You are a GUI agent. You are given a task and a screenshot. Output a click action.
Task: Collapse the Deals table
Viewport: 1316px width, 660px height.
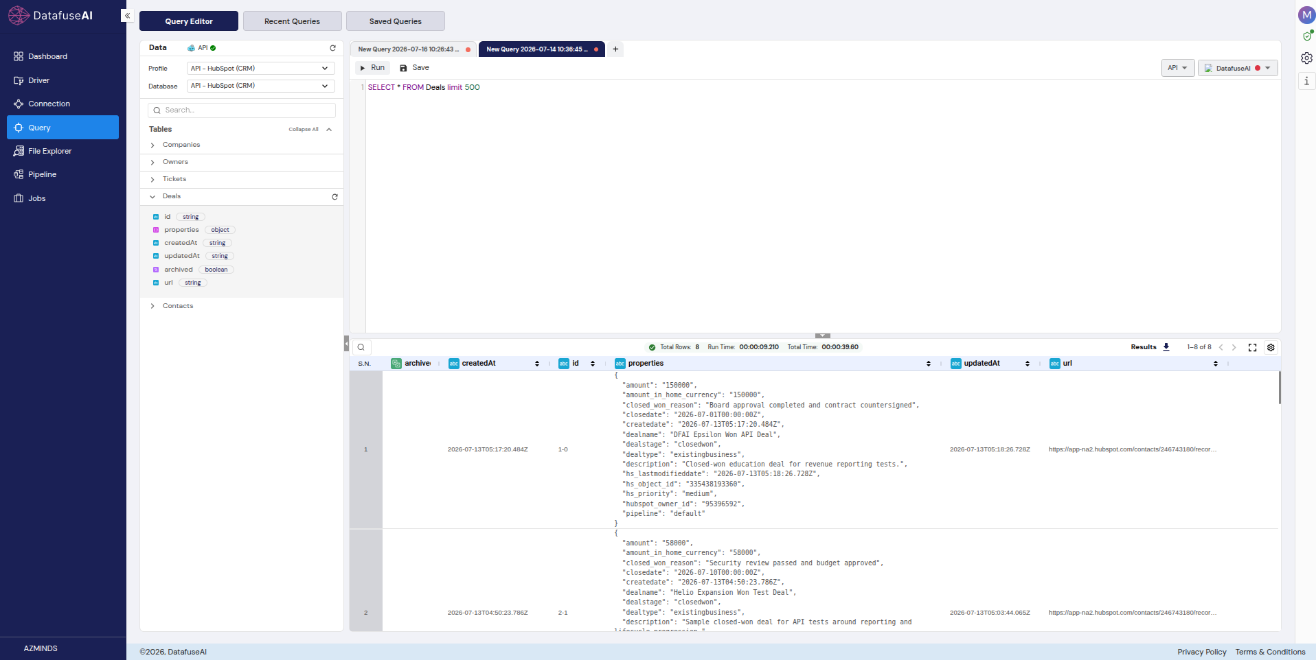point(152,197)
